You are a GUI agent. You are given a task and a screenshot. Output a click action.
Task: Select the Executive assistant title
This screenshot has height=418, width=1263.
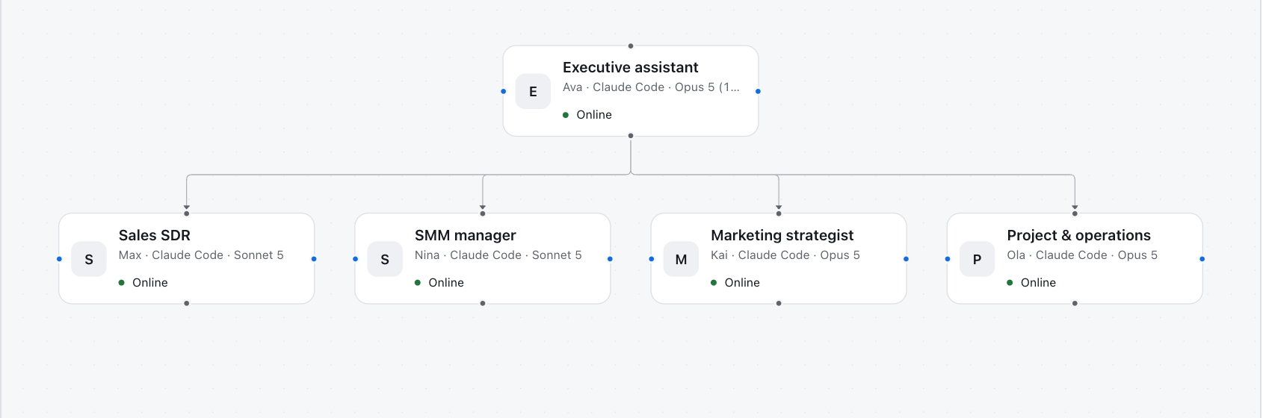tap(630, 67)
